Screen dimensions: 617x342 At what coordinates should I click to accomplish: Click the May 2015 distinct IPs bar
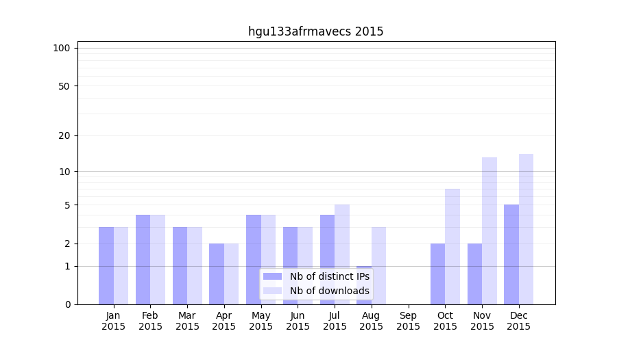click(x=254, y=260)
